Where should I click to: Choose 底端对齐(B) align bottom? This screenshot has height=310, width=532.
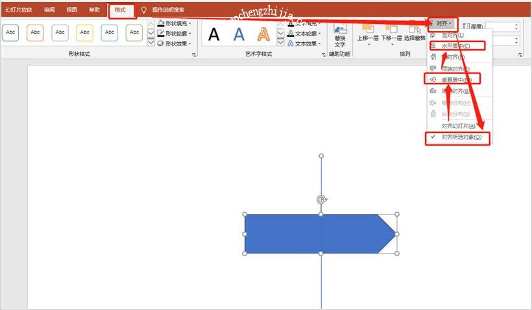point(459,91)
